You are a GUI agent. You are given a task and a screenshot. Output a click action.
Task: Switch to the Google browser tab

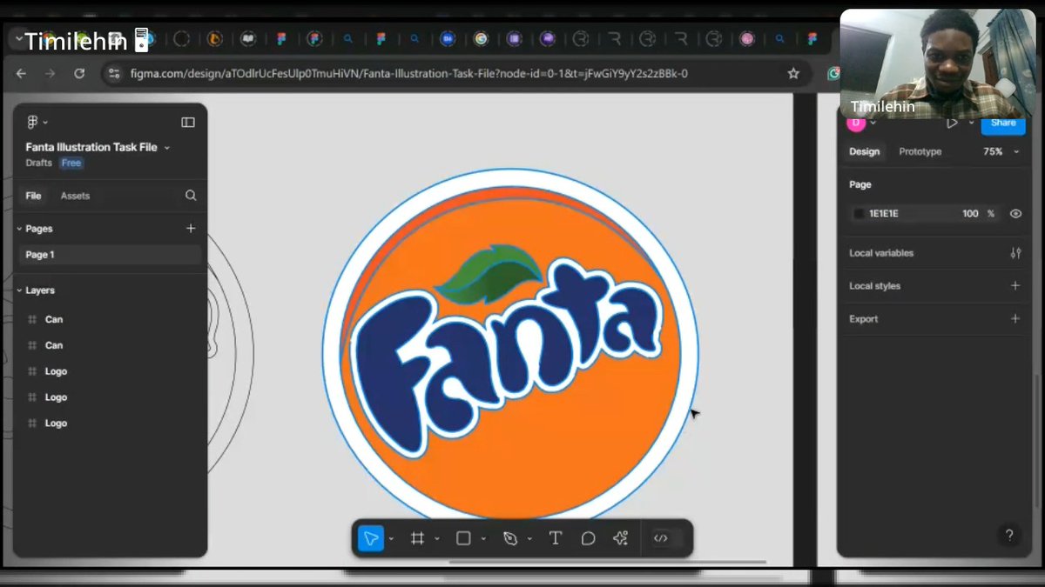tap(481, 39)
